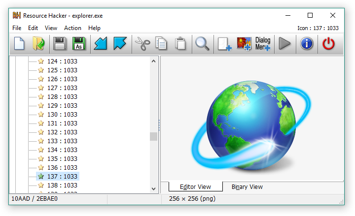Save the file using the floppy disk icon
Image resolution: width=355 pixels, height=216 pixels.
click(60, 43)
